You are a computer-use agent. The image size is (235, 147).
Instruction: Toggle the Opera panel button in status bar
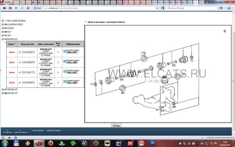pyautogui.click(x=3, y=137)
